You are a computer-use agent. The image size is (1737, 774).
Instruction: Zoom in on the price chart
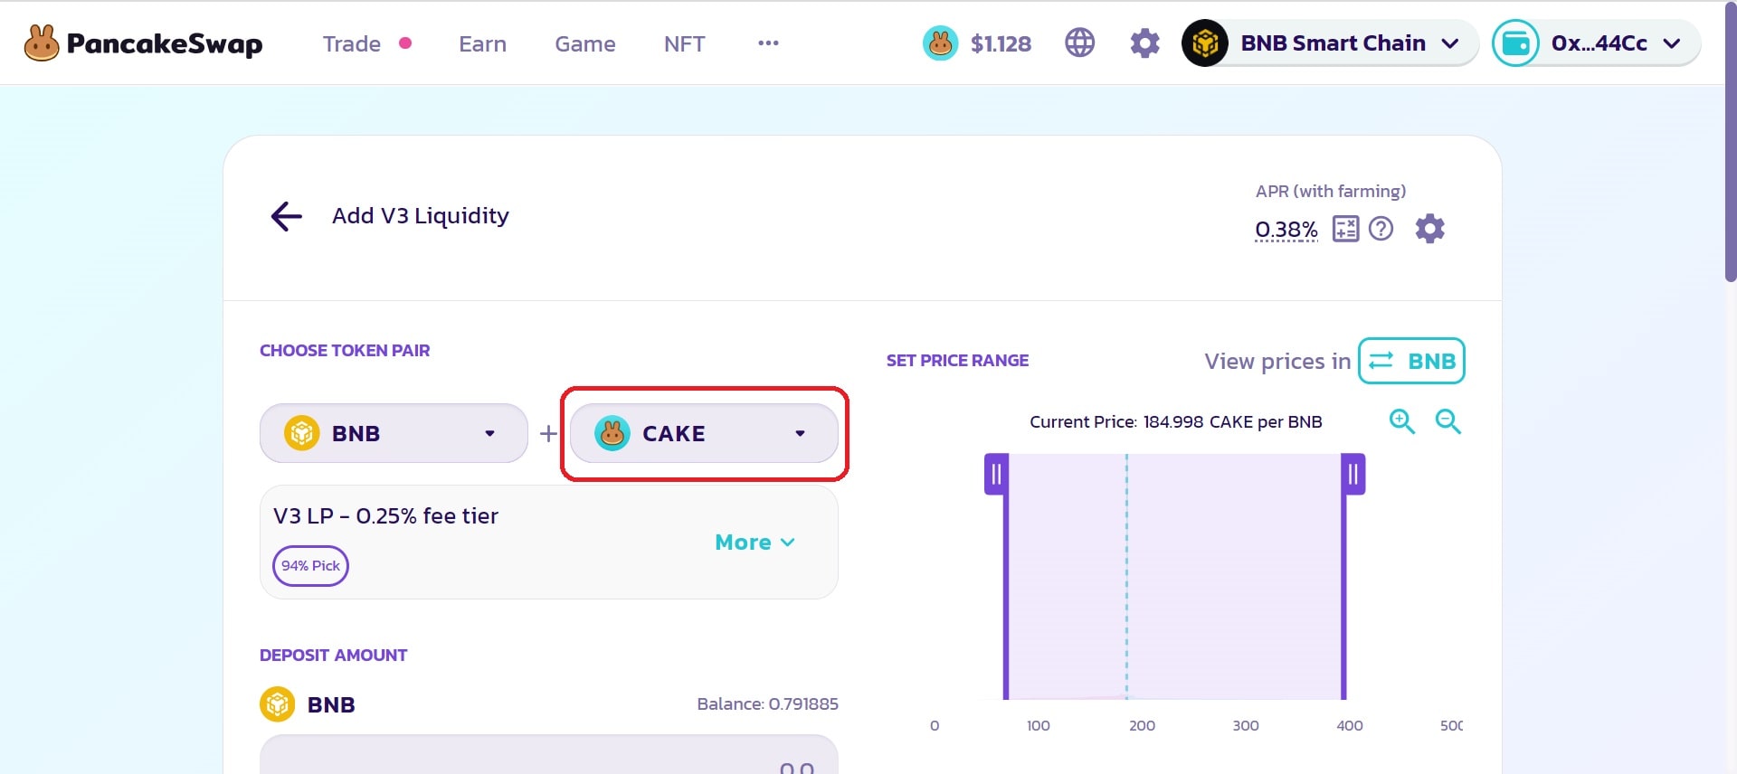[x=1401, y=420]
